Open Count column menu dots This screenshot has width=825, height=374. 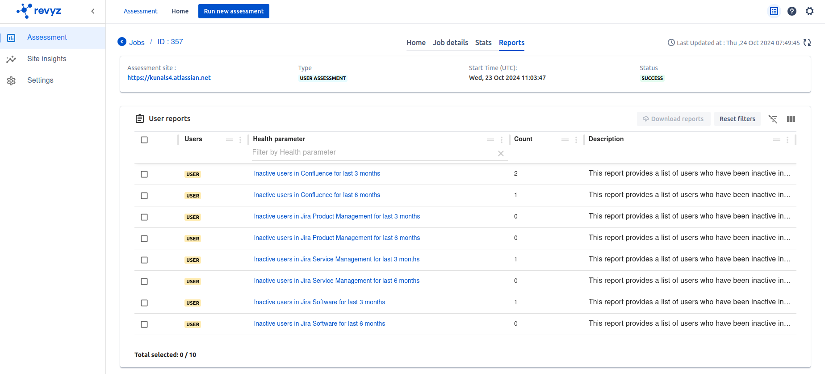coord(576,140)
